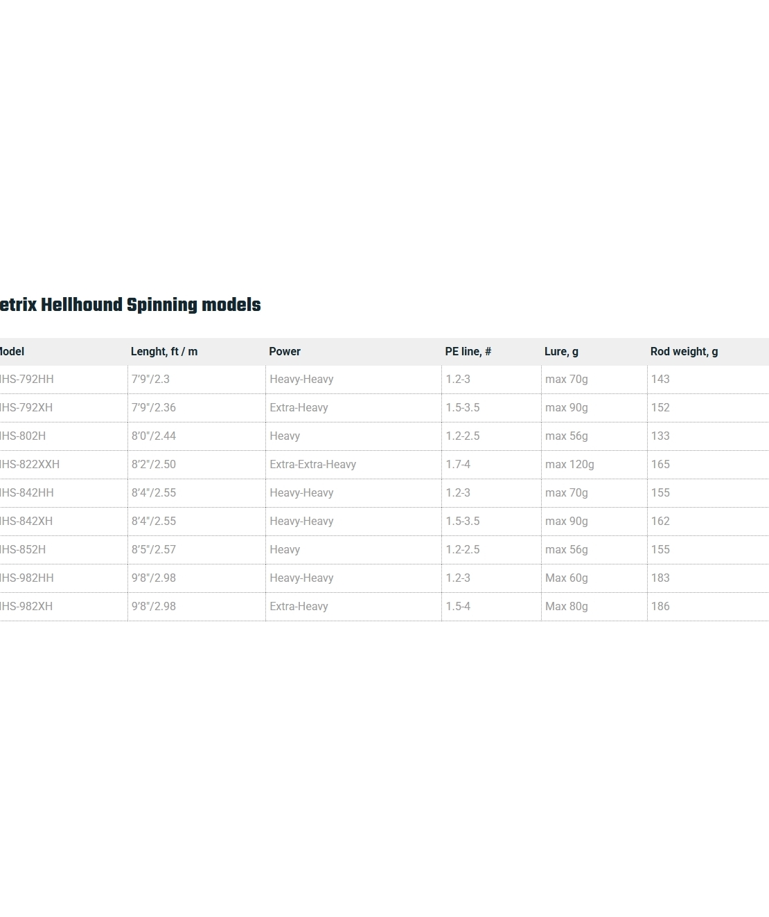Image resolution: width=769 pixels, height=917 pixels.
Task: Click rod weight value 186
Action: (660, 607)
